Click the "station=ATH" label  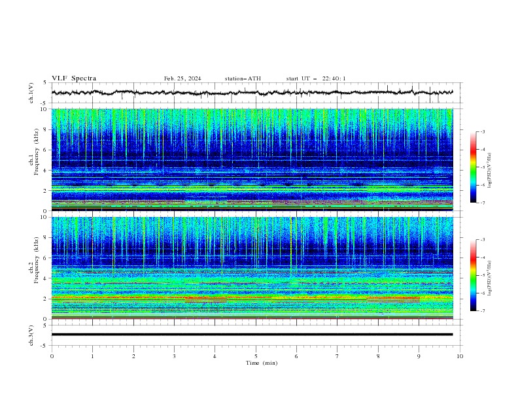(243, 78)
